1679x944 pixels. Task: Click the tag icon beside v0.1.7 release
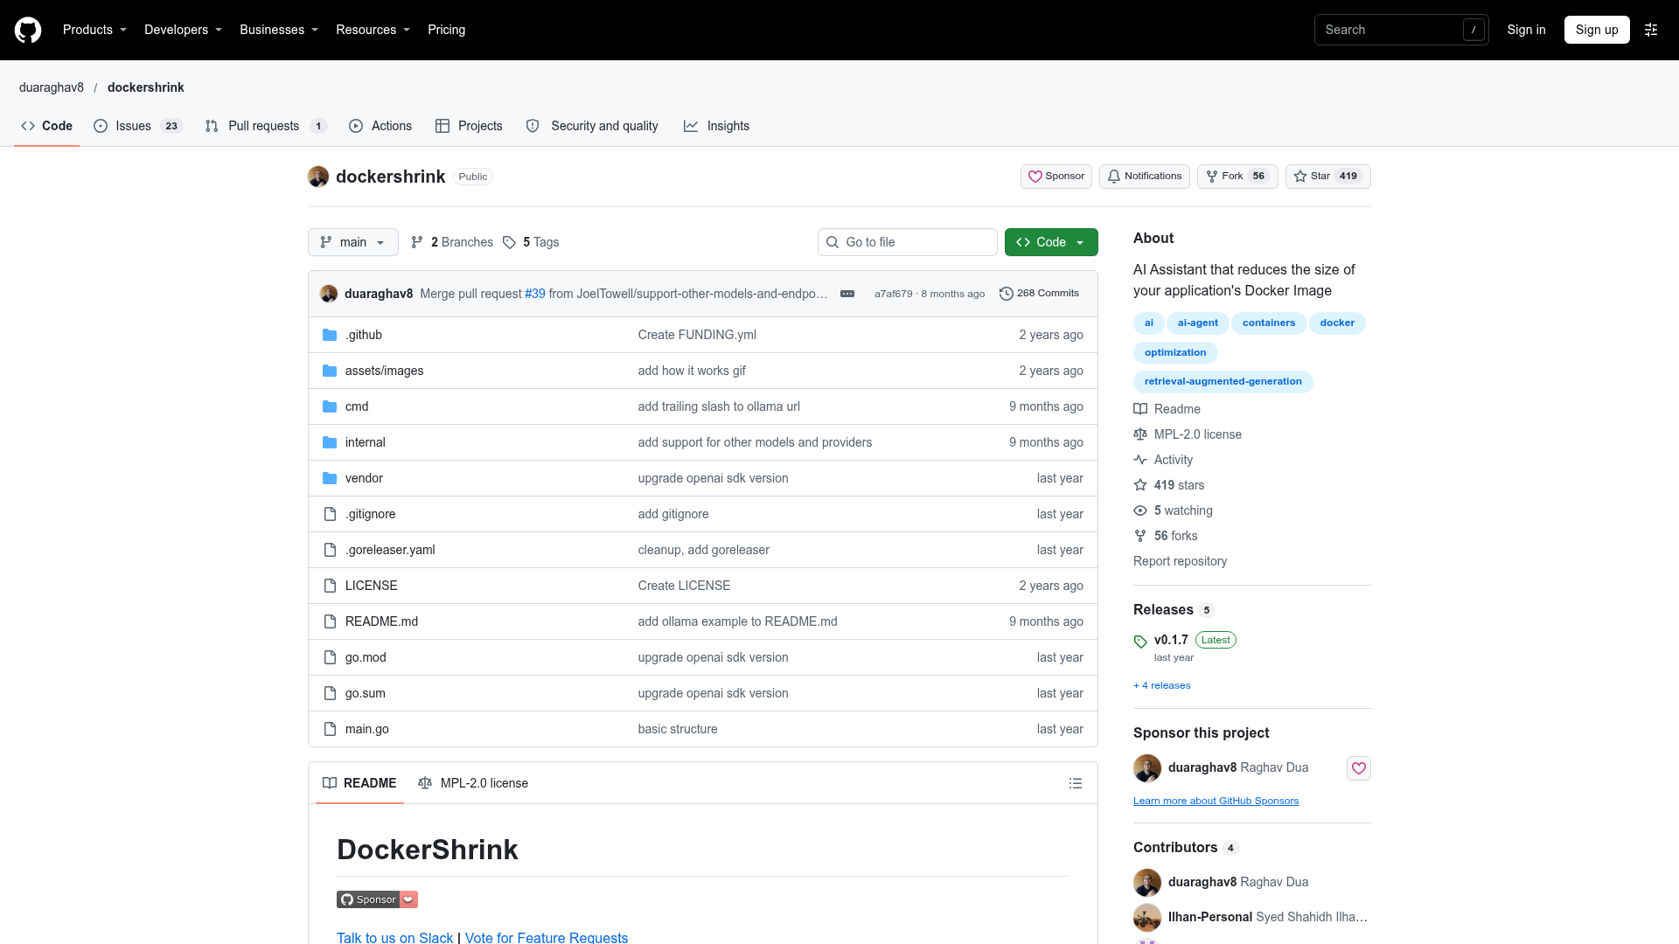[1140, 642]
